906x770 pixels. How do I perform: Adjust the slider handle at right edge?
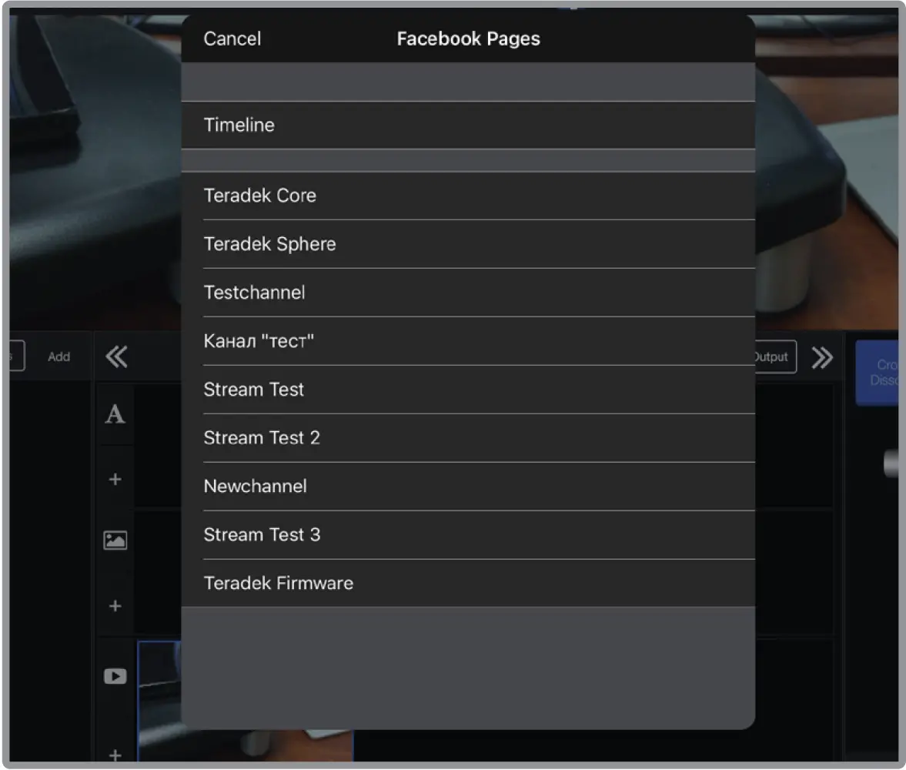click(x=891, y=464)
